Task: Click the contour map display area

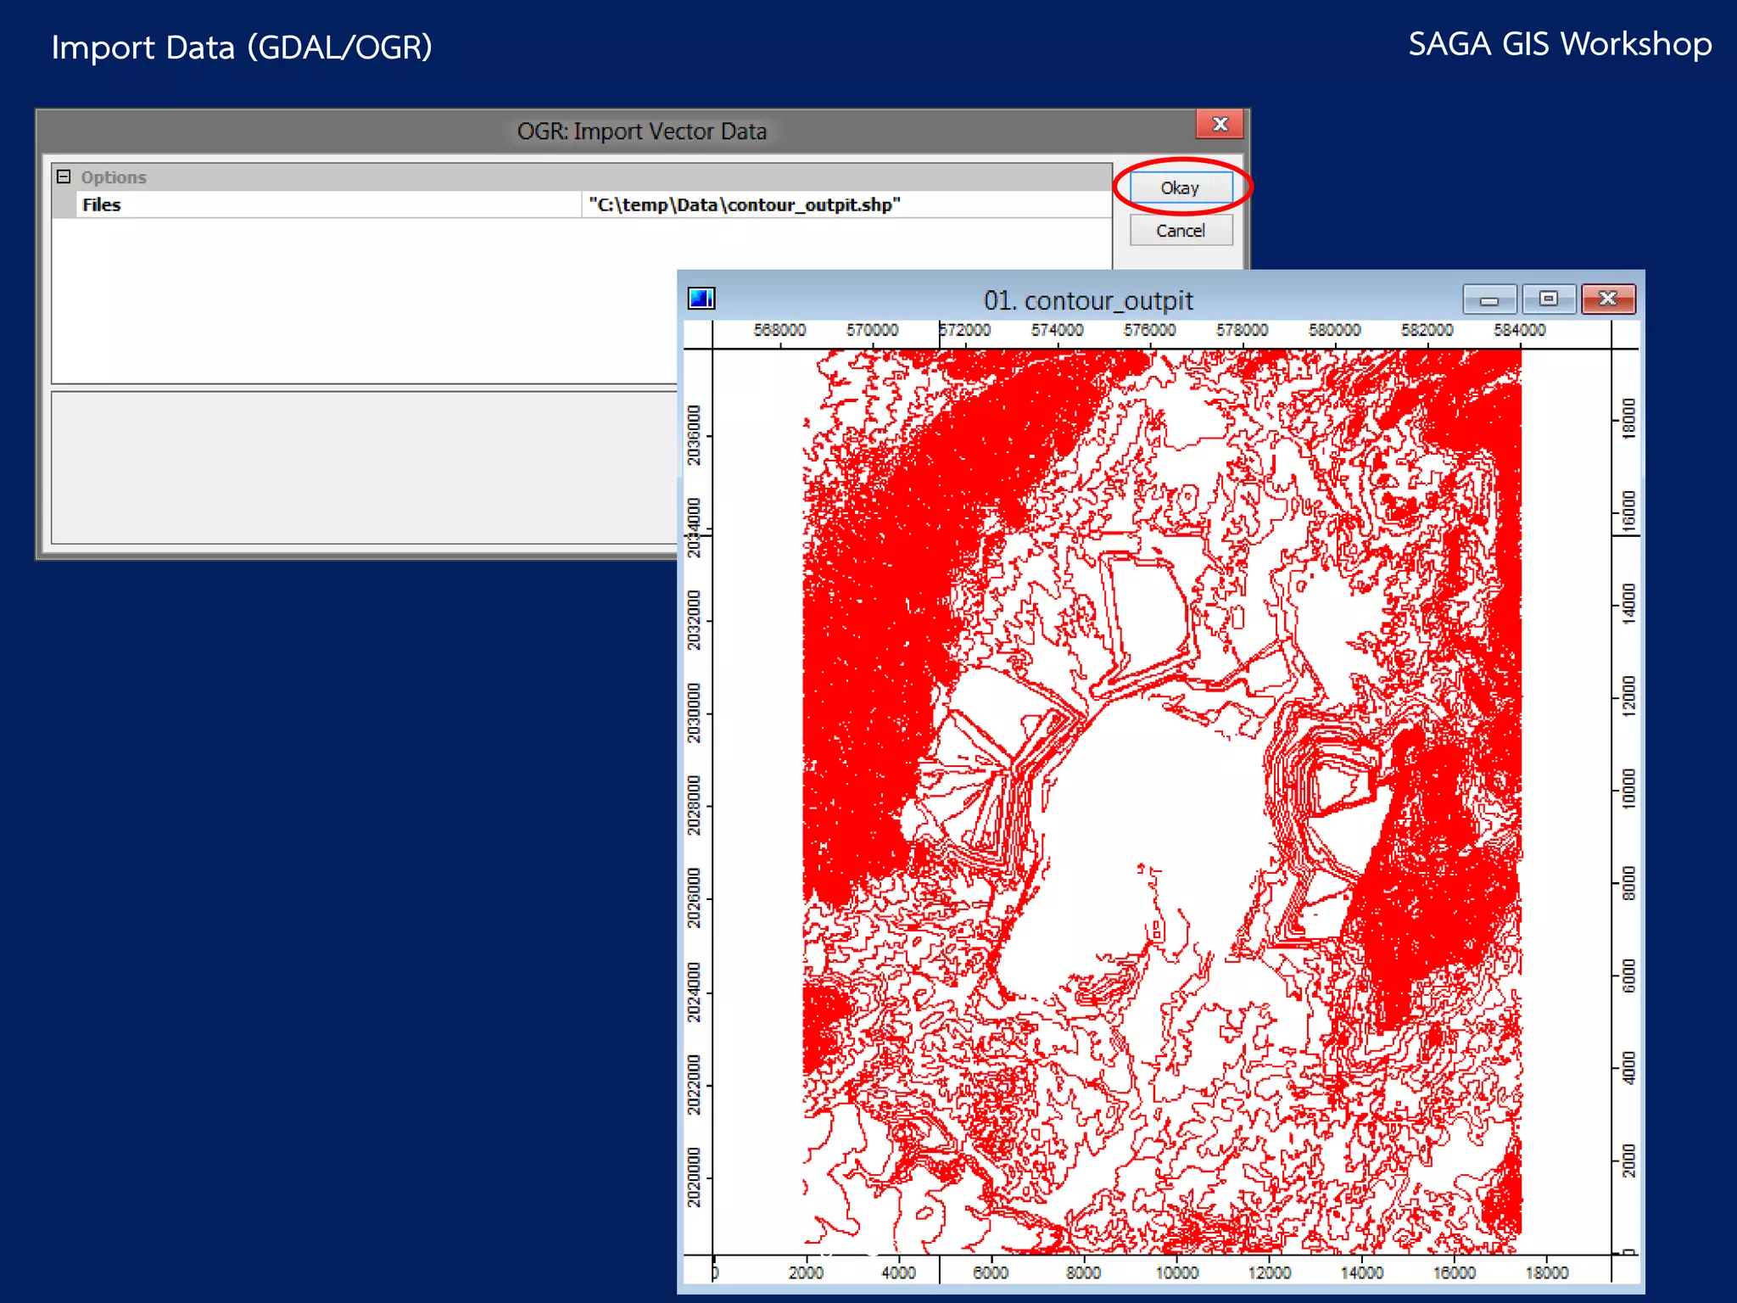Action: click(1161, 801)
